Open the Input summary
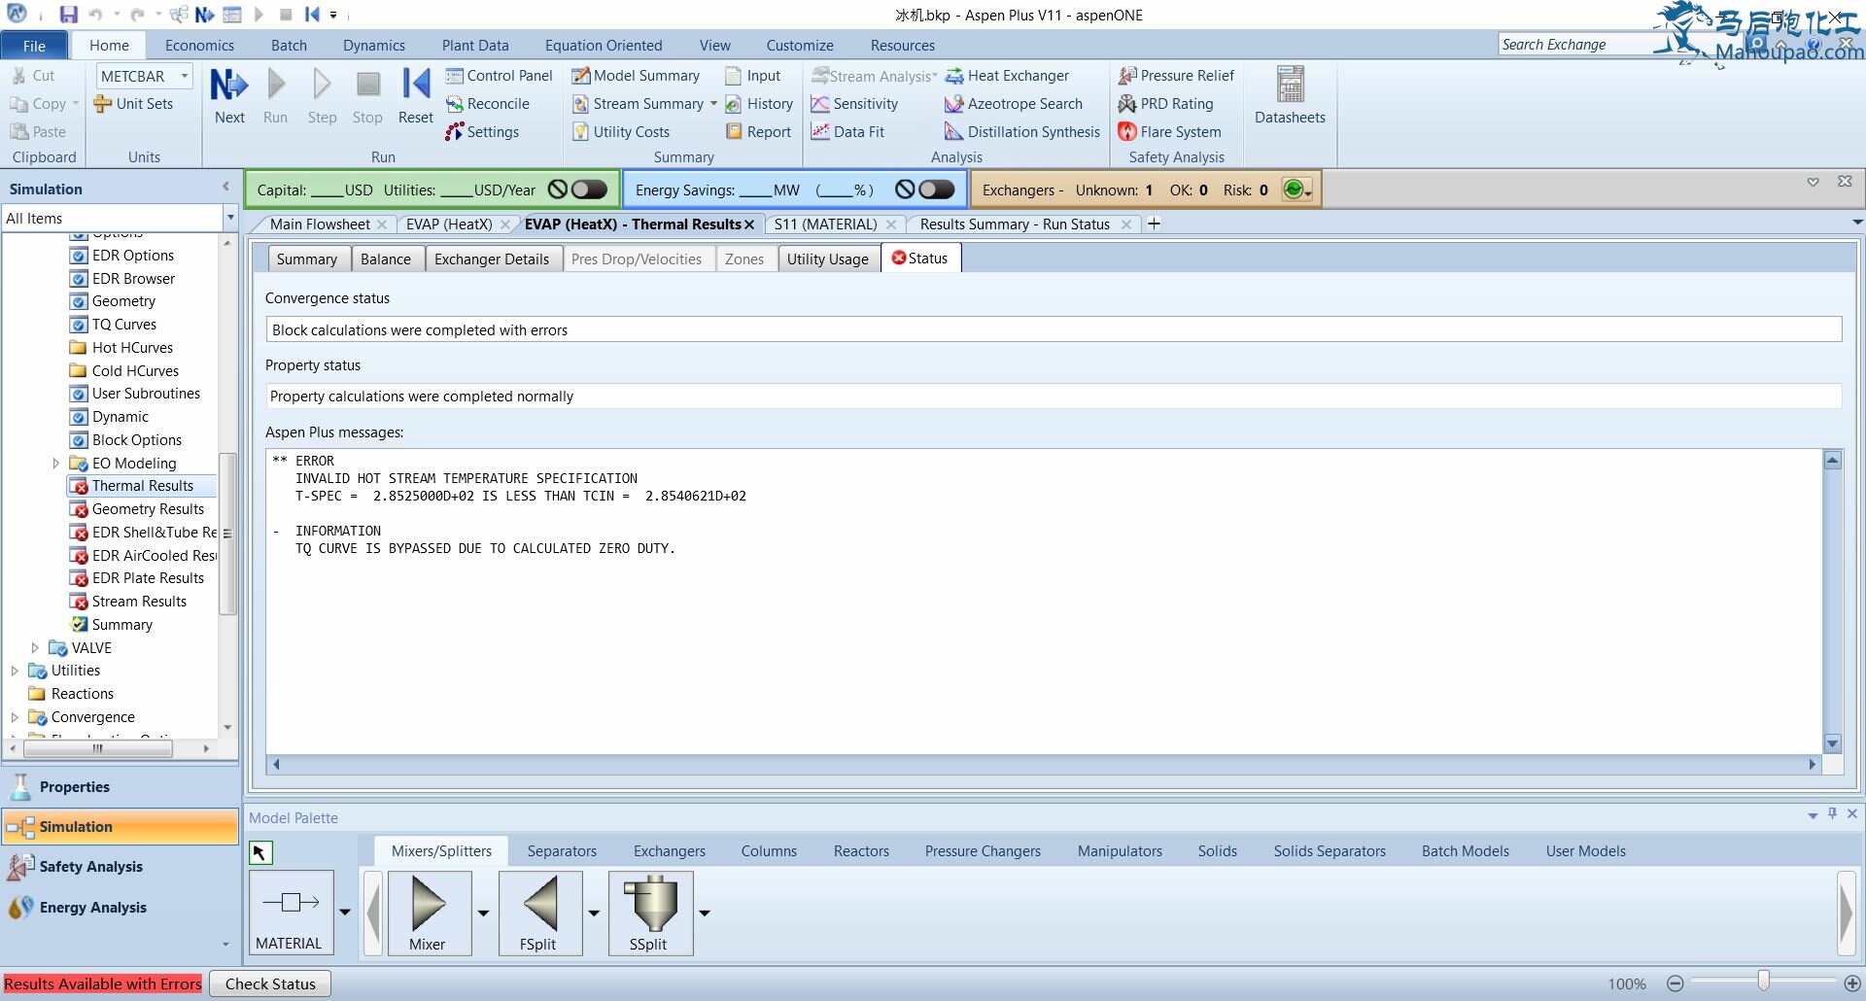Viewport: 1866px width, 1001px height. [753, 76]
